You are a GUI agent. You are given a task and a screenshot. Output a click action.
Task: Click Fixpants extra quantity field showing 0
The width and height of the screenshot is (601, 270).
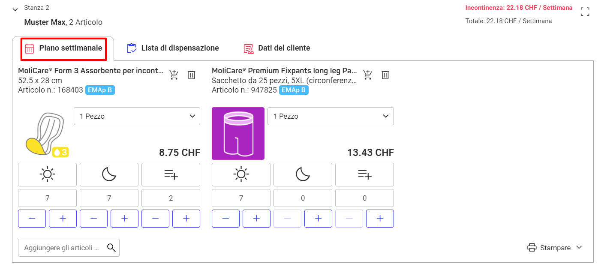(x=364, y=198)
